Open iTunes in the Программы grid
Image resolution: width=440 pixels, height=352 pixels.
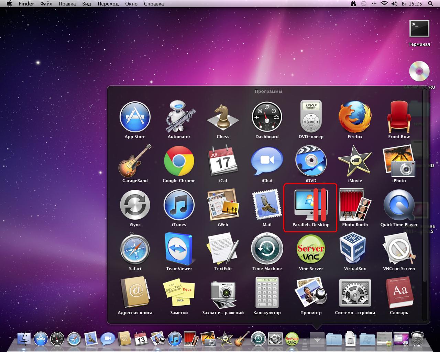pyautogui.click(x=179, y=205)
